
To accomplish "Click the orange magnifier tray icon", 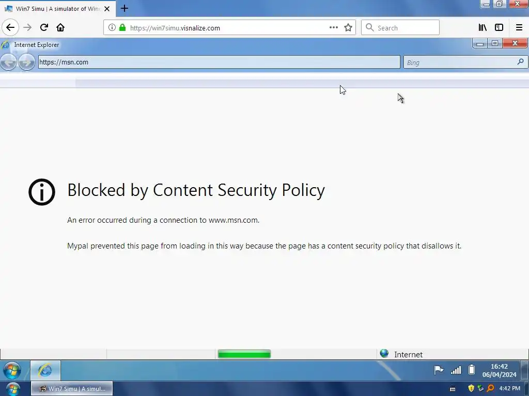I will pyautogui.click(x=491, y=388).
